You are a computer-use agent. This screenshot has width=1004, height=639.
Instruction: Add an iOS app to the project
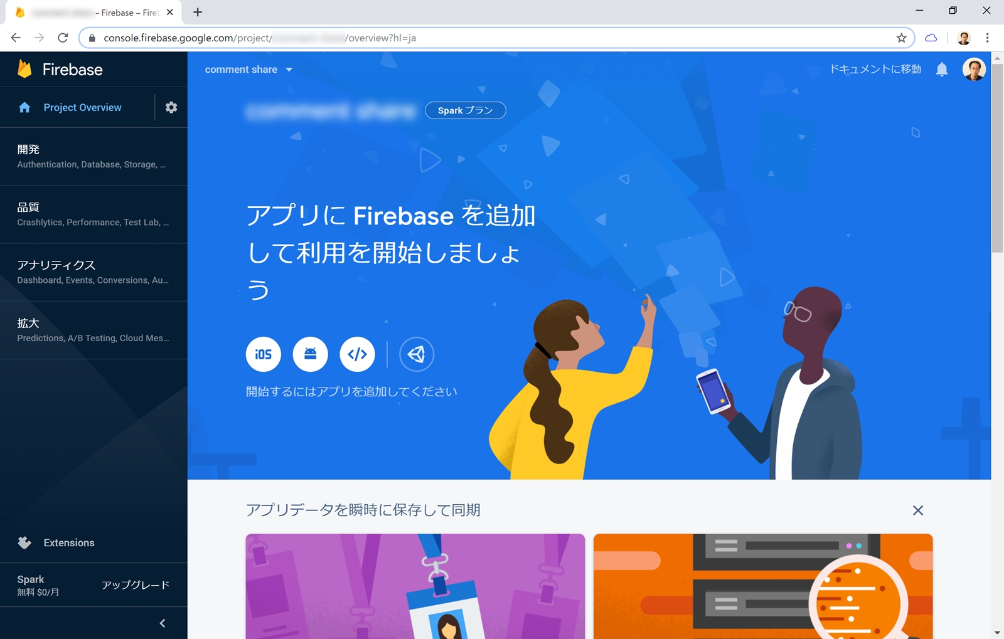tap(263, 354)
